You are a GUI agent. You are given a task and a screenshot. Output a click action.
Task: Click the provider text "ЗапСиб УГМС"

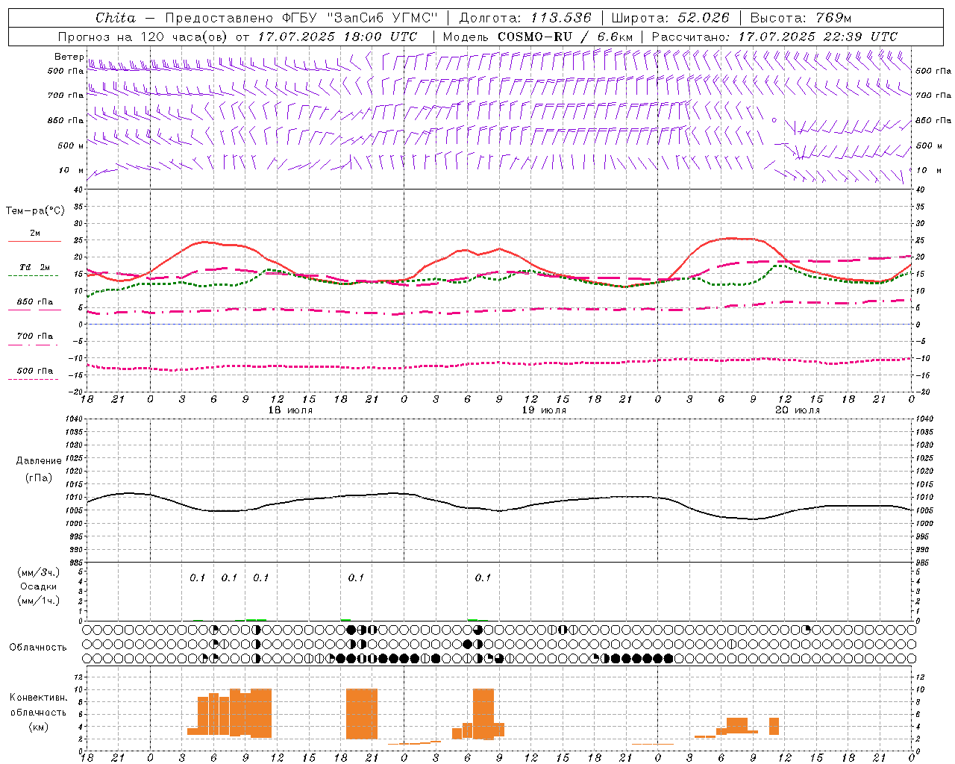[382, 18]
